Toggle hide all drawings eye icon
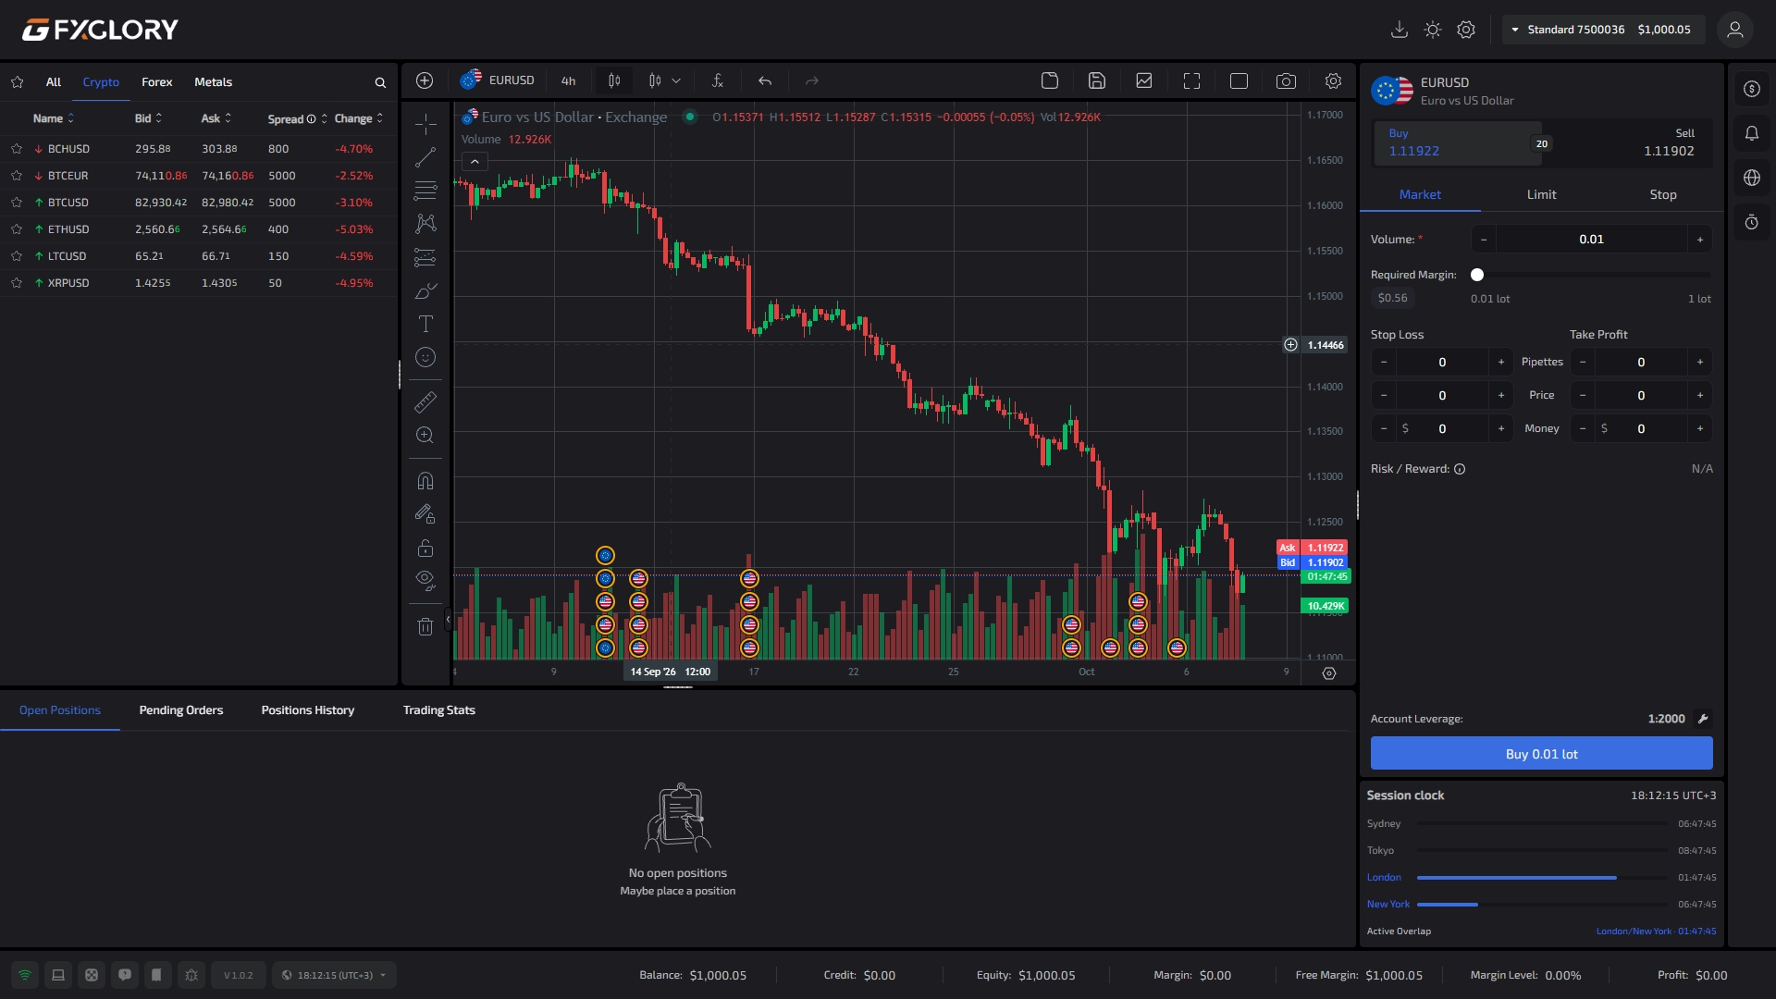The width and height of the screenshot is (1776, 999). pyautogui.click(x=425, y=581)
